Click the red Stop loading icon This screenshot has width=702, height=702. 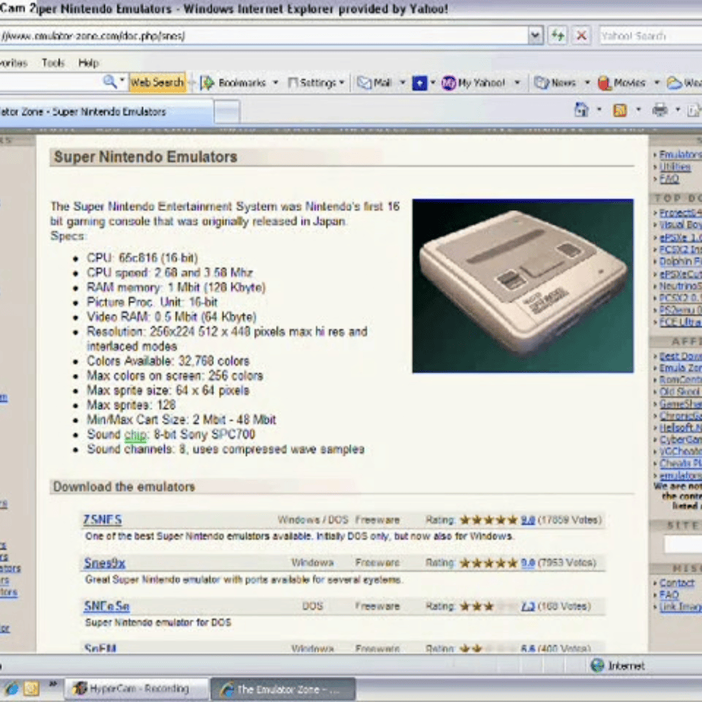pos(581,35)
